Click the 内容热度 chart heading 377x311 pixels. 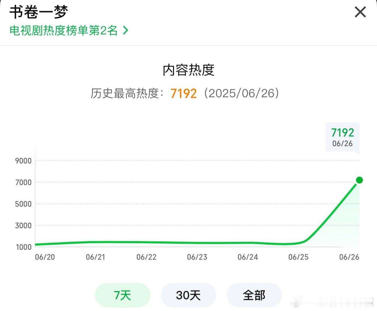coord(188,70)
